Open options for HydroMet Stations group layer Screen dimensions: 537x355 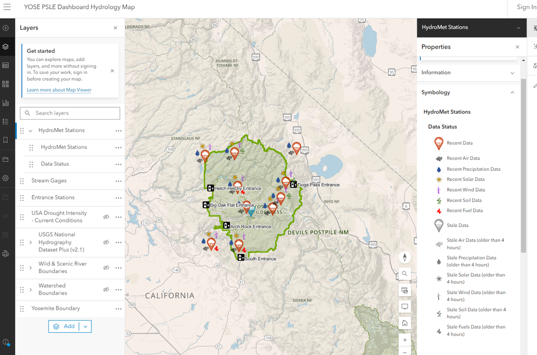click(x=118, y=131)
